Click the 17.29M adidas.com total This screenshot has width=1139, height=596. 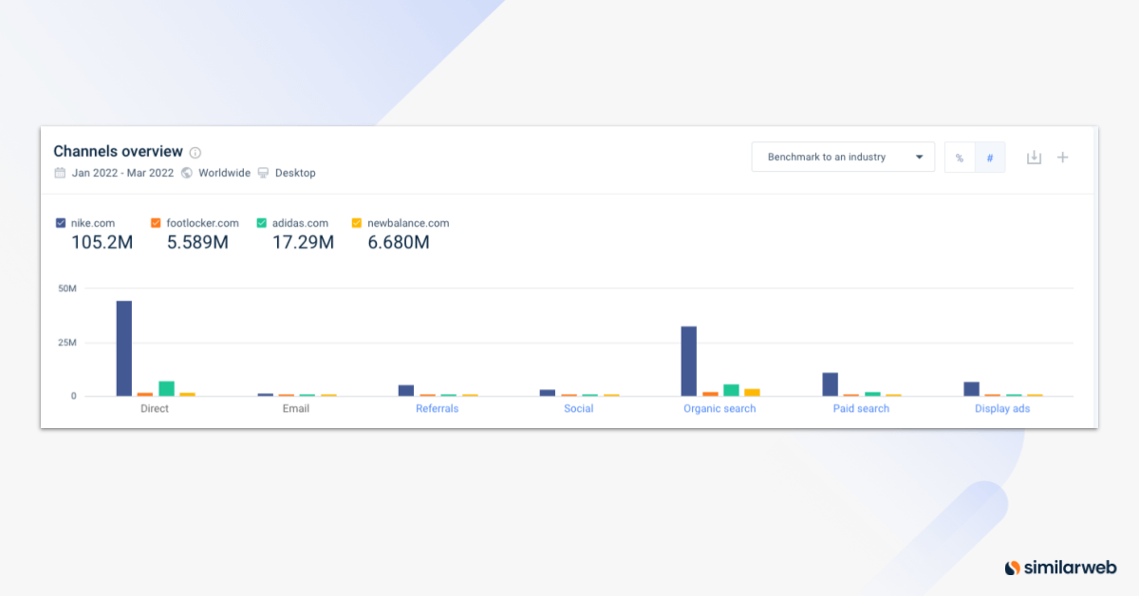click(303, 243)
